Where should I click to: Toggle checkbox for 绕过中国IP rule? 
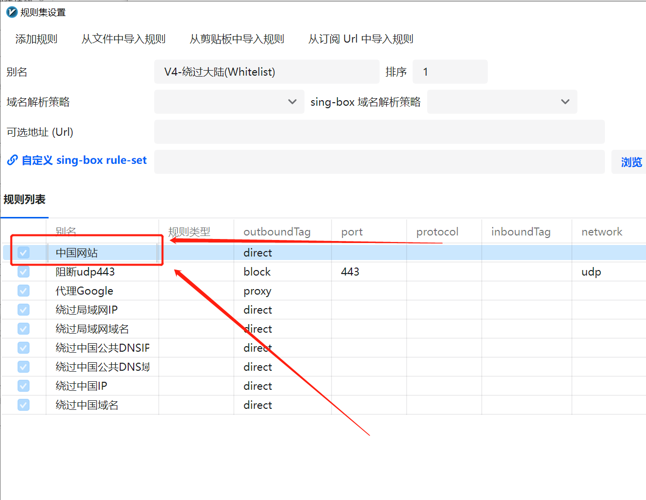24,386
